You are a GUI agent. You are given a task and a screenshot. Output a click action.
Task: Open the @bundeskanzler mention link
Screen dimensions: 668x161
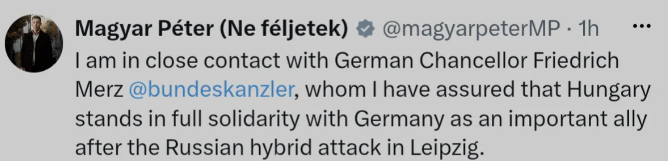(211, 89)
